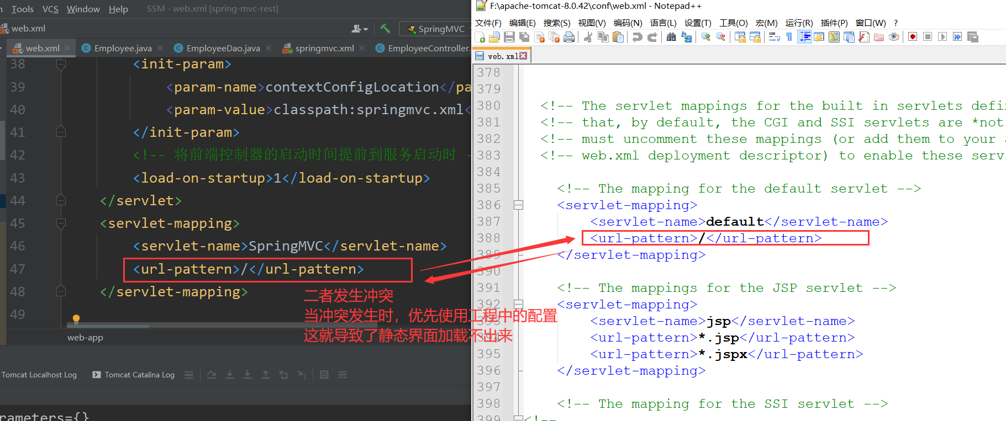Click the Replace icon in Notepad++ toolbar
This screenshot has width=1006, height=421.
(x=686, y=37)
